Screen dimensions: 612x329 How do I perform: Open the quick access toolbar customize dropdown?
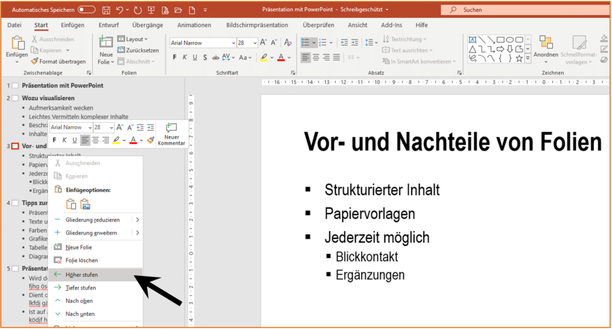pyautogui.click(x=206, y=10)
